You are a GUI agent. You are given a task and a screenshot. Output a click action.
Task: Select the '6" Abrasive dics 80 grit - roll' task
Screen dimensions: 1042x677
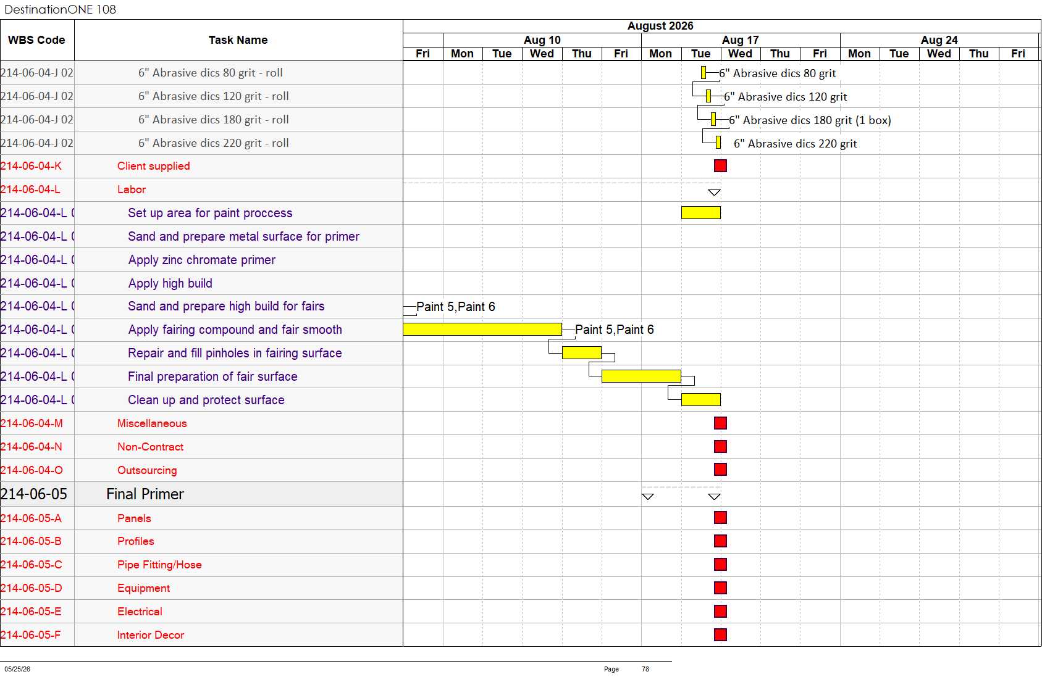pos(210,73)
